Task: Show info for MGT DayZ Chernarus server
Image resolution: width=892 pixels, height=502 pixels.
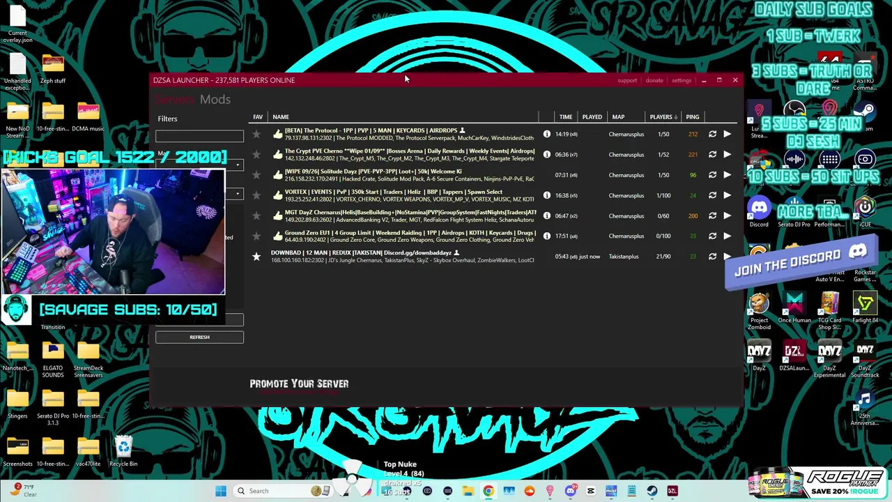Action: [x=547, y=215]
